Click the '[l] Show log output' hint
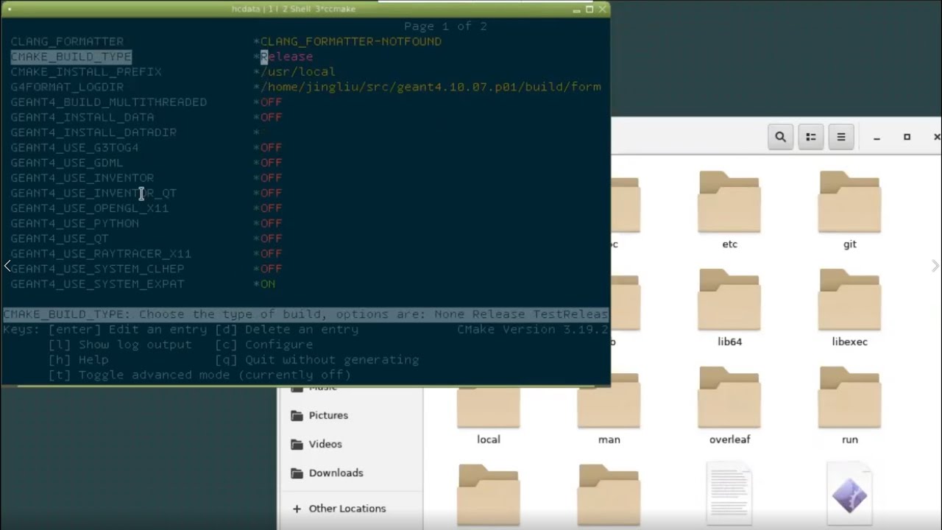 120,344
